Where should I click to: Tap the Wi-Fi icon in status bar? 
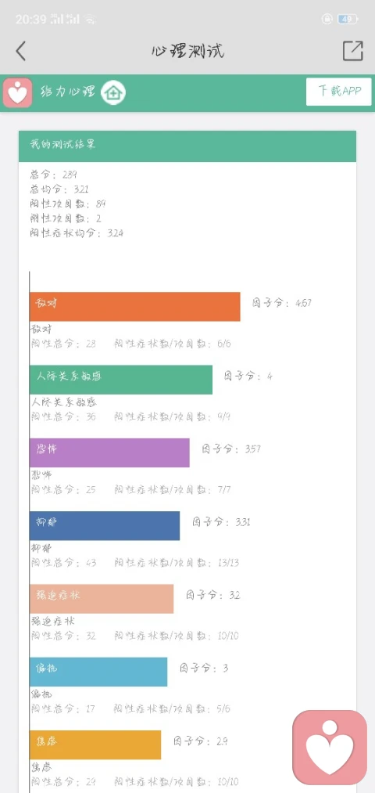(91, 20)
